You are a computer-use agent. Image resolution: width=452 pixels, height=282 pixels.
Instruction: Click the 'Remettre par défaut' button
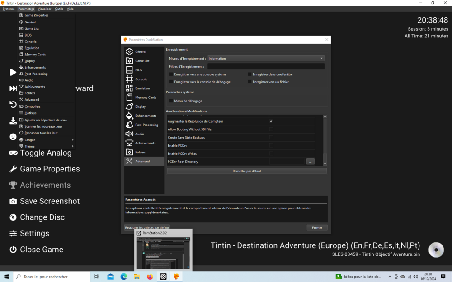(x=247, y=171)
